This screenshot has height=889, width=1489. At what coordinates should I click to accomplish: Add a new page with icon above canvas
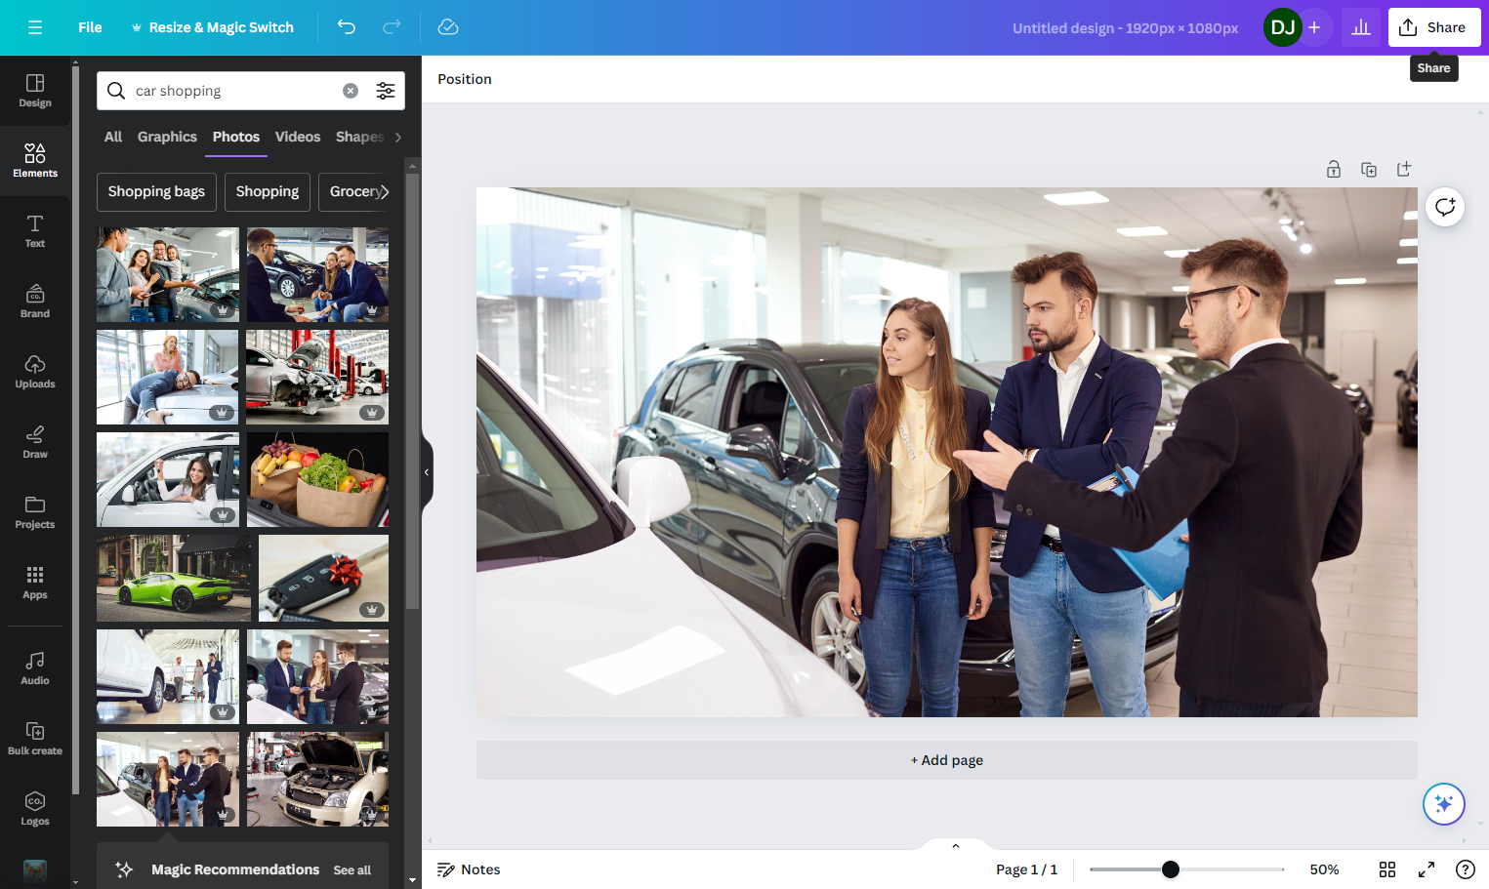[x=1404, y=169]
